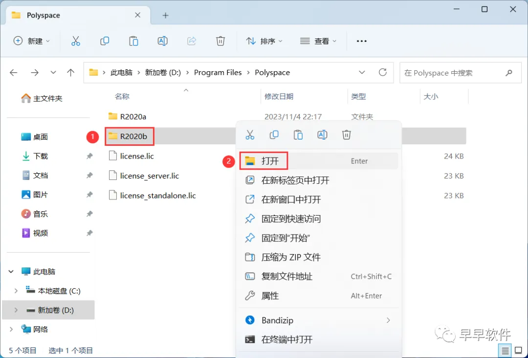This screenshot has width=528, height=358.
Task: Choose 压缩为 ZIP 文件
Action: 319,257
